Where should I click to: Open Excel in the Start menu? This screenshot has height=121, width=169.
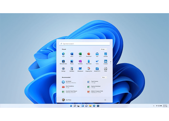tap(80, 54)
